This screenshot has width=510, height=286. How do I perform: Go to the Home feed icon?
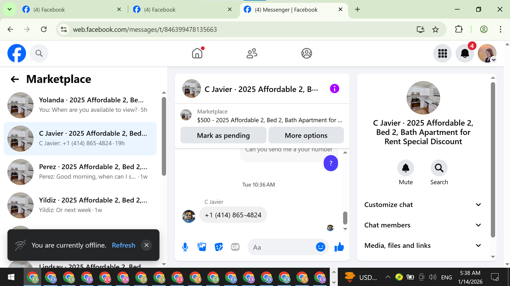pyautogui.click(x=197, y=53)
